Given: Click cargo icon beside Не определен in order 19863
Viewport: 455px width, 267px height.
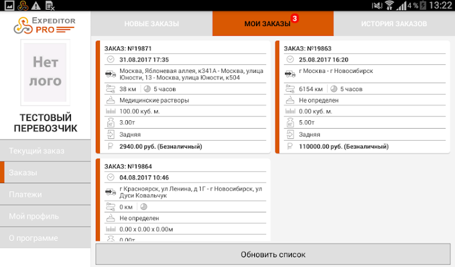Looking at the screenshot, I should pyautogui.click(x=290, y=100).
